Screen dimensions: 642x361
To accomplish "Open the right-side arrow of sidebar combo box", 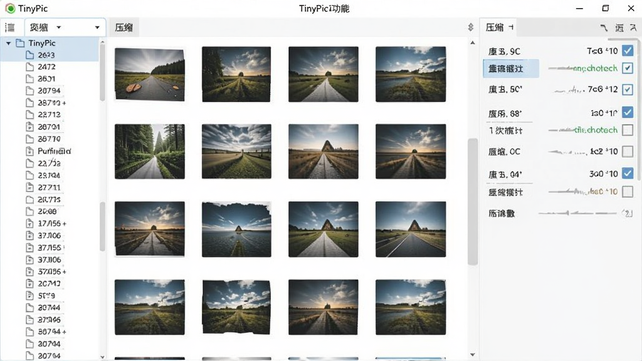I will (97, 28).
